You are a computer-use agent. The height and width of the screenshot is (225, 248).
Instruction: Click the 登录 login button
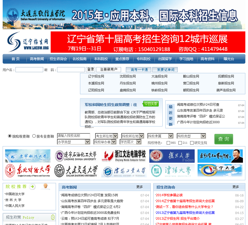(x=91, y=69)
